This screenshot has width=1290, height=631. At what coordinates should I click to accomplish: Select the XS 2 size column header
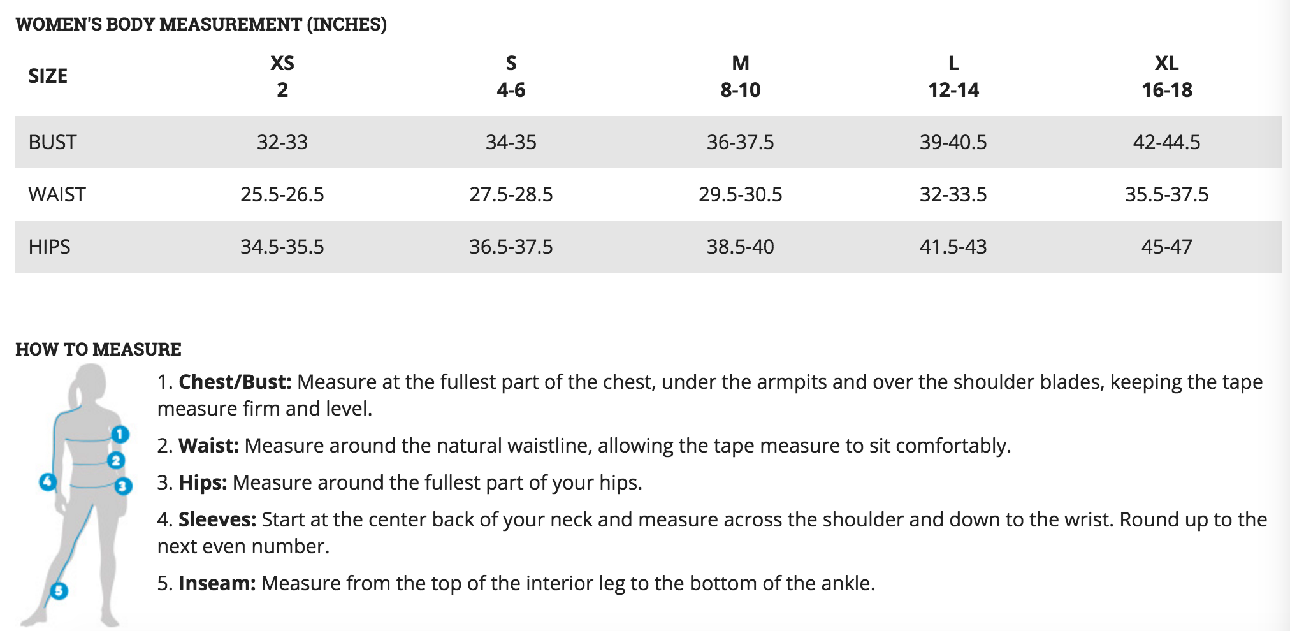coord(282,76)
